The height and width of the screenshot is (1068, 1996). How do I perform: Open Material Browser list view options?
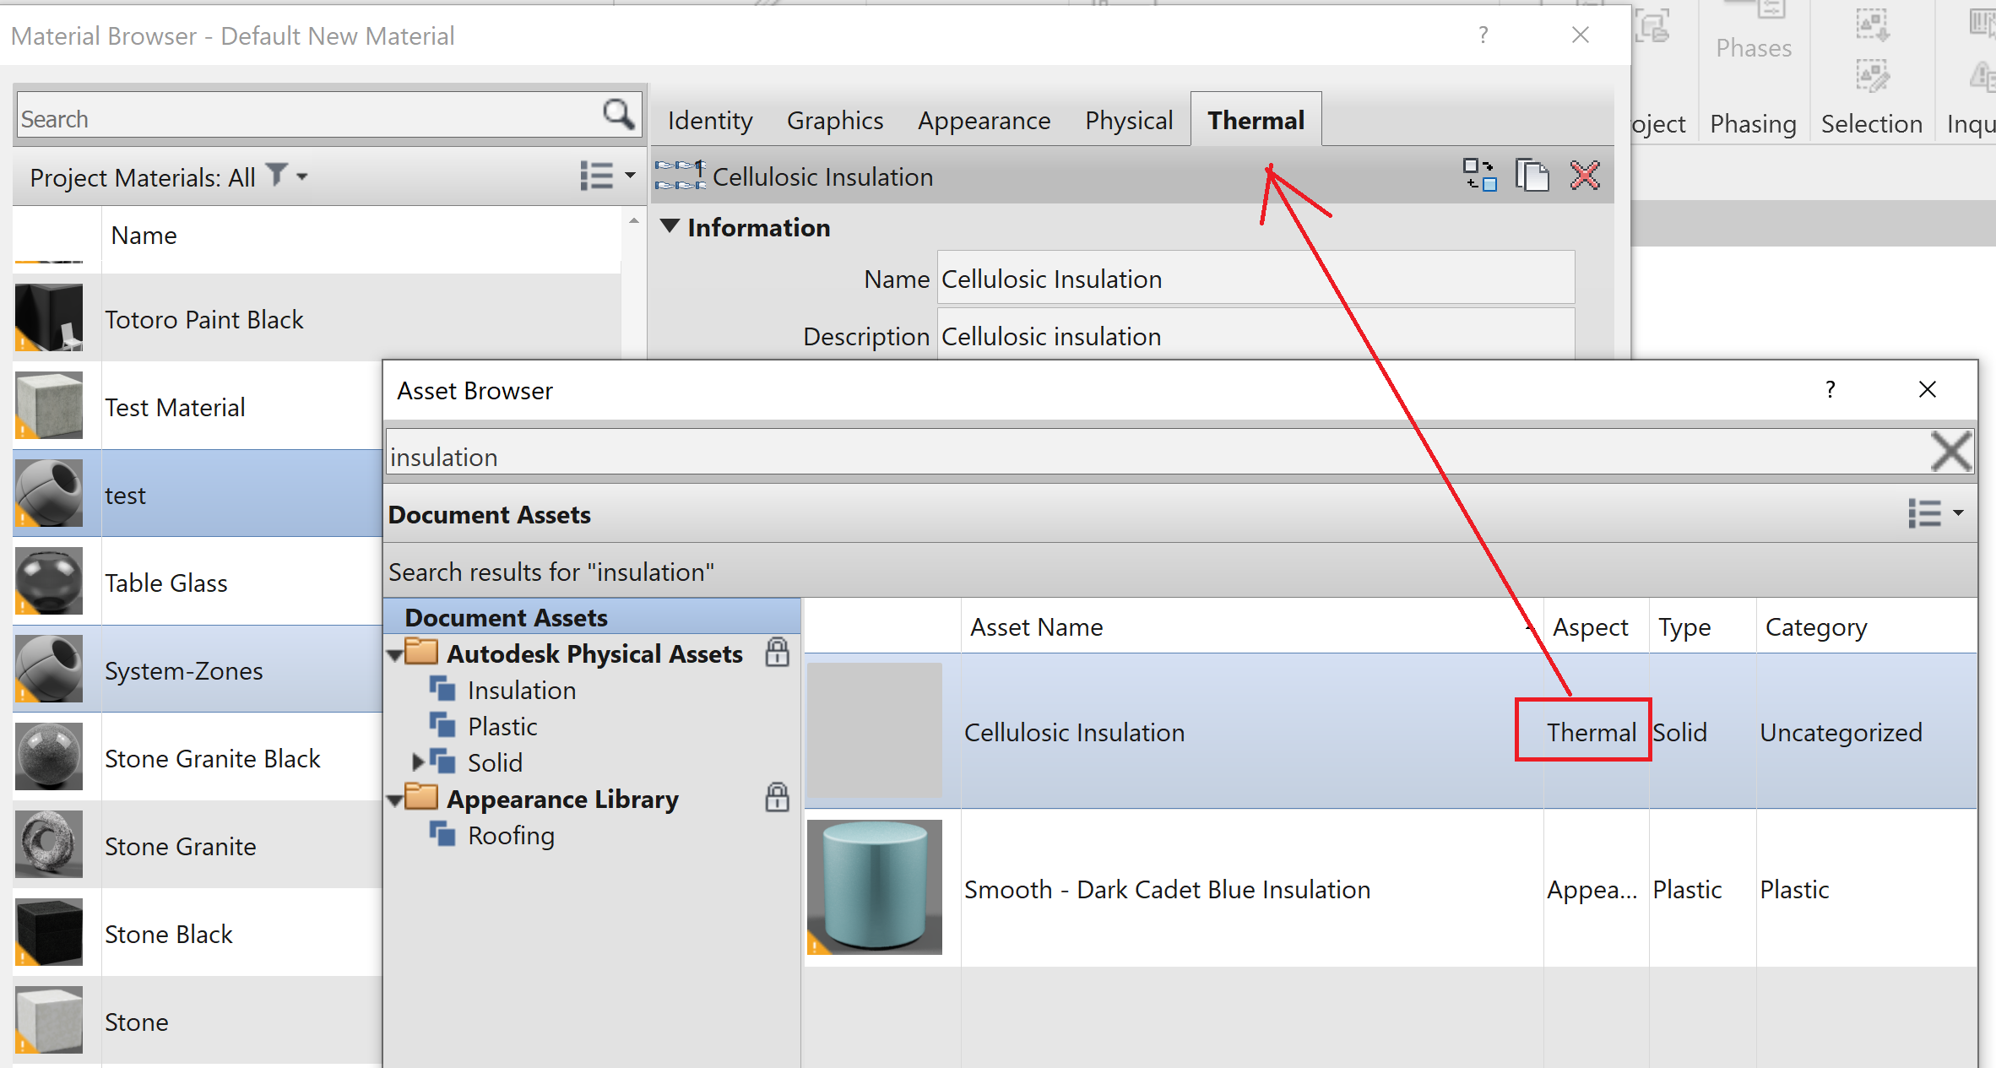point(607,176)
